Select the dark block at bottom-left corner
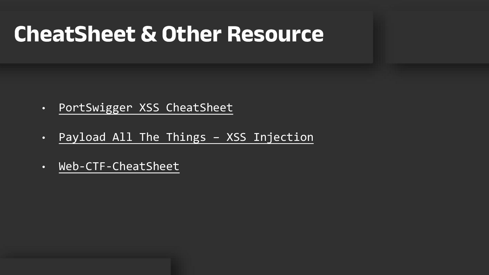 pyautogui.click(x=85, y=267)
